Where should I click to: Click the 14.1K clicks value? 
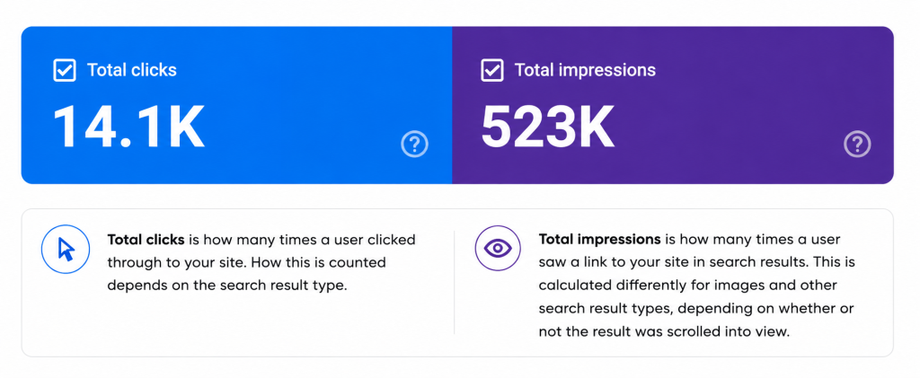pyautogui.click(x=128, y=127)
